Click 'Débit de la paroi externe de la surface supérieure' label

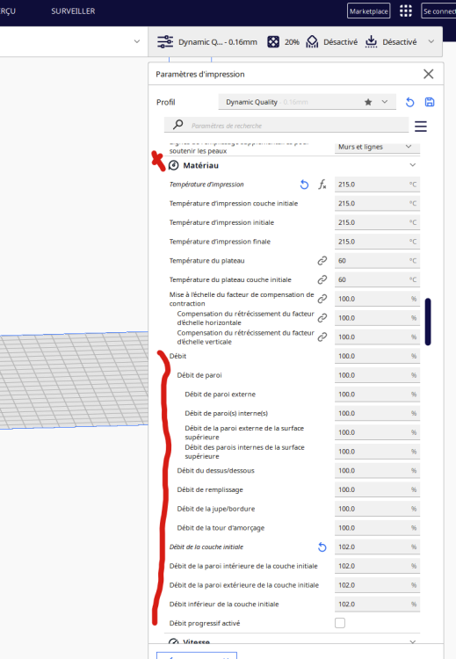(x=244, y=432)
